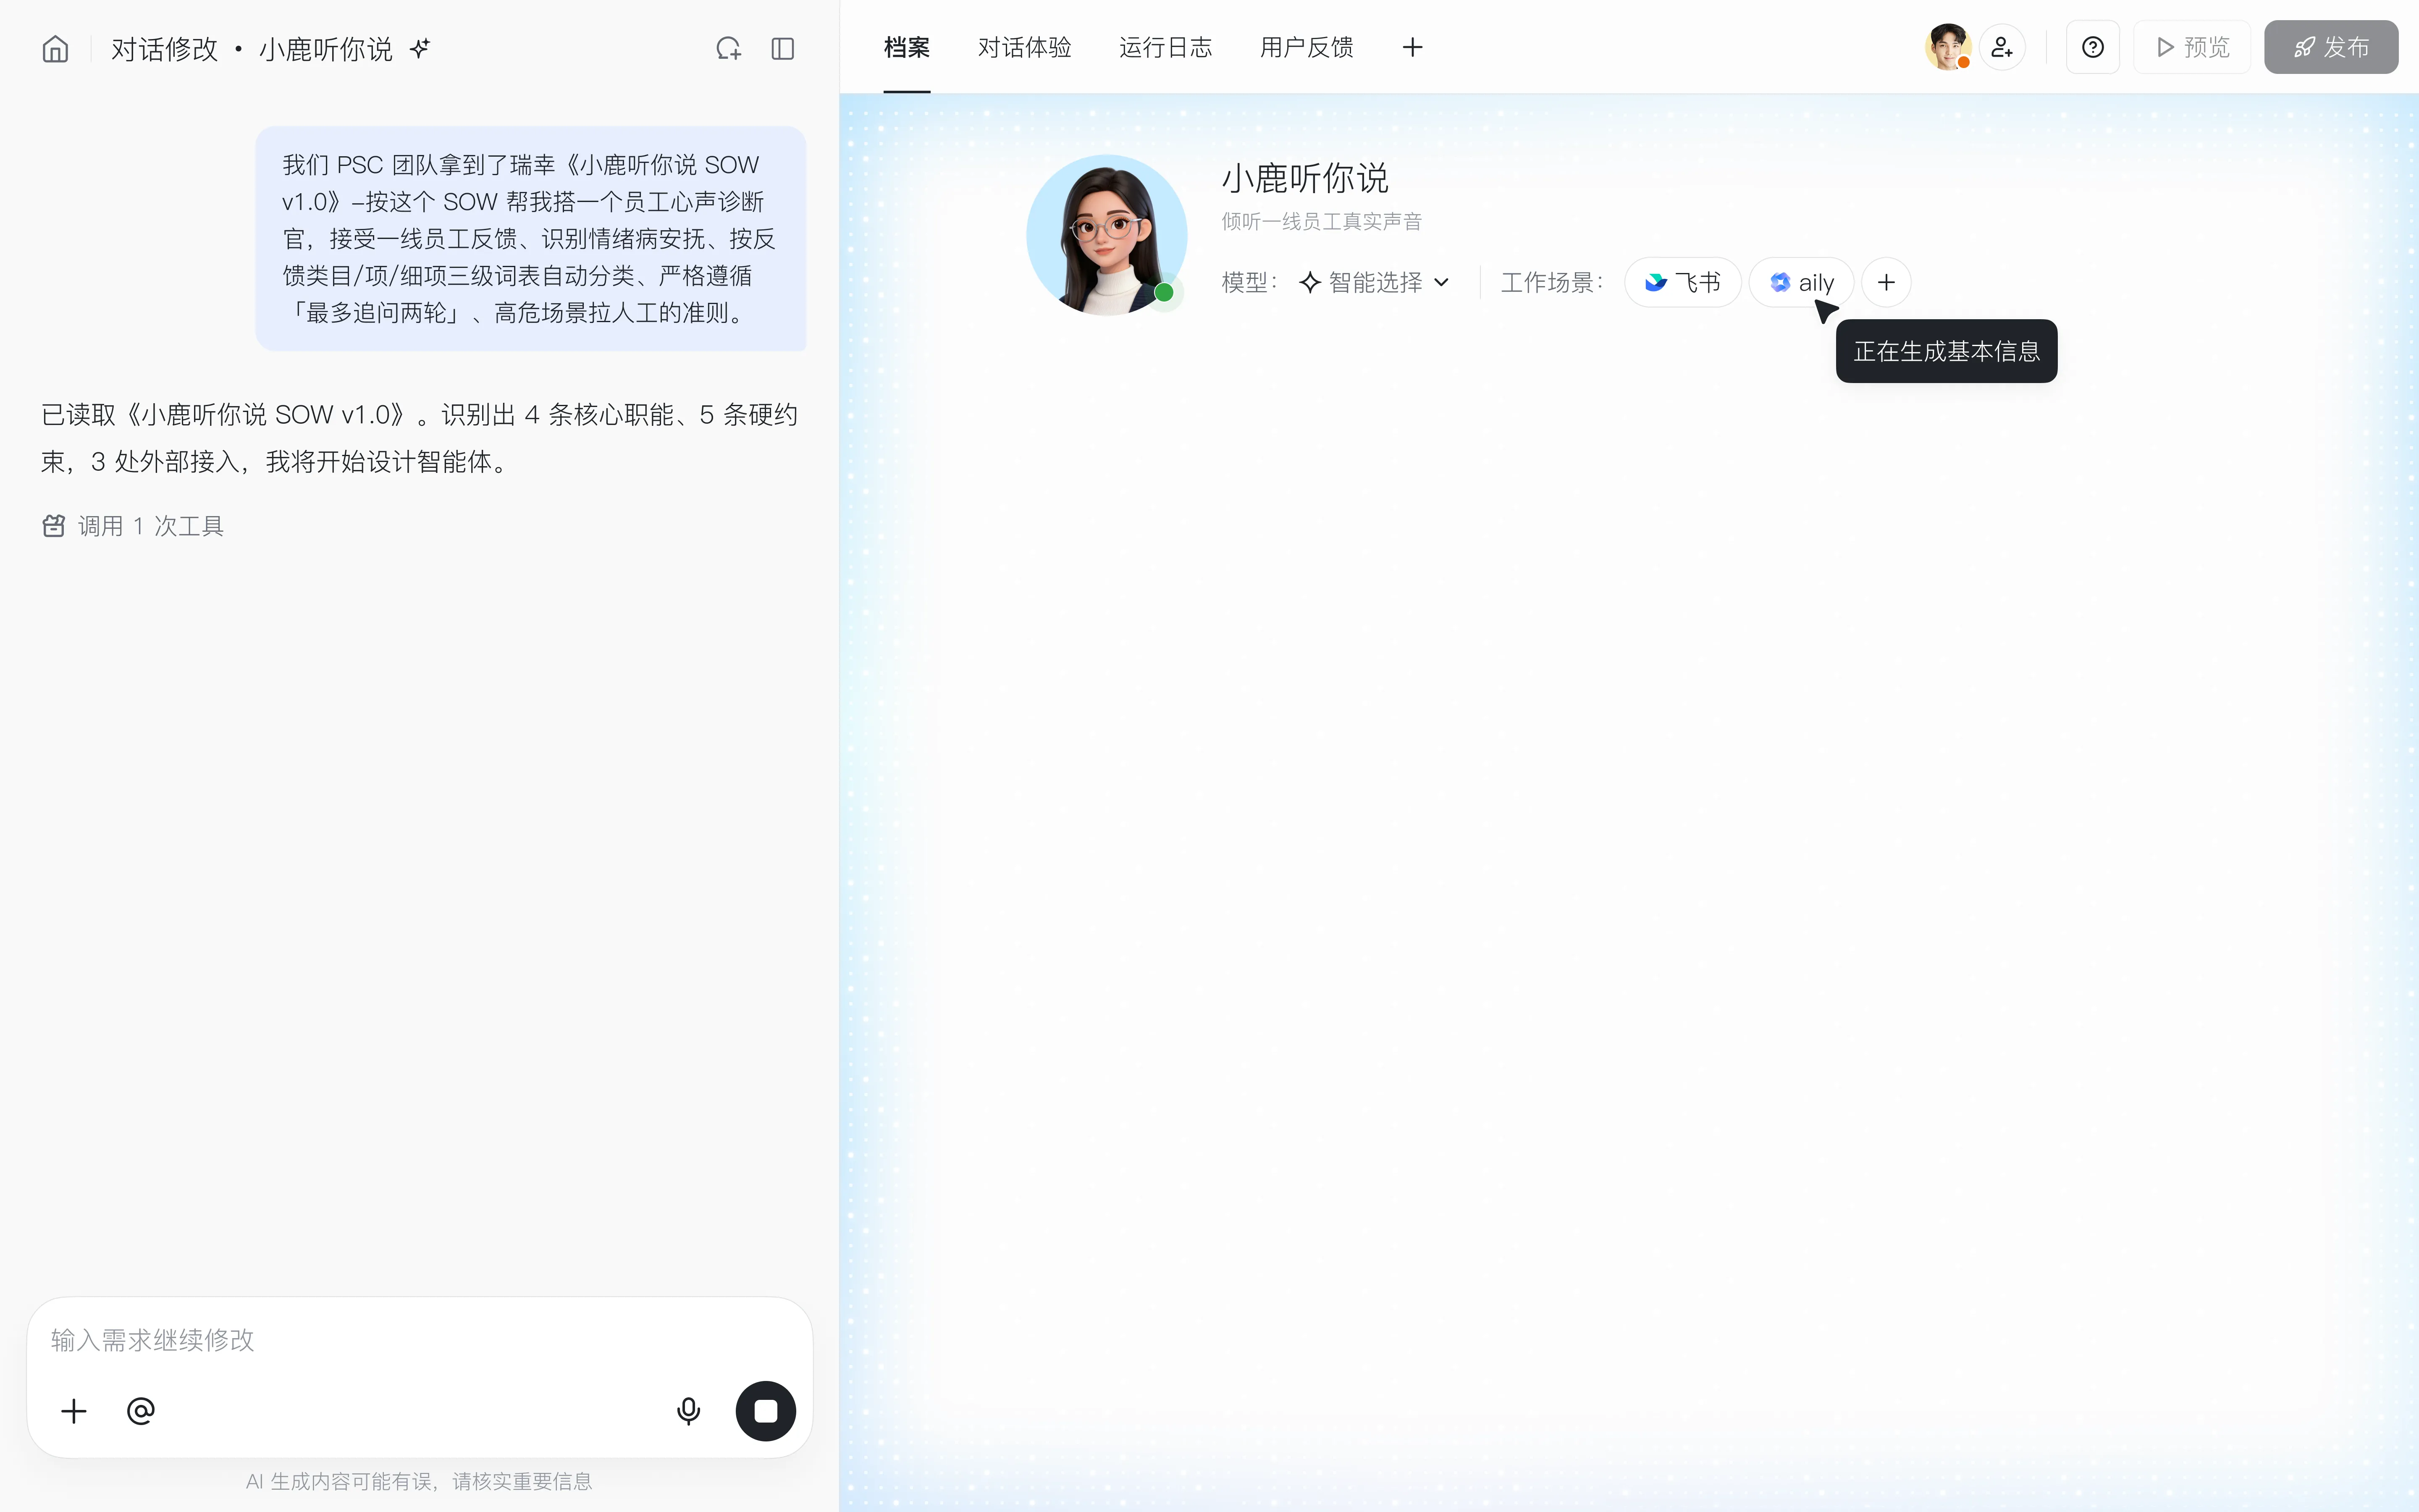Switch to 对话体验 tab
Viewport: 2419px width, 1512px height.
tap(1025, 47)
